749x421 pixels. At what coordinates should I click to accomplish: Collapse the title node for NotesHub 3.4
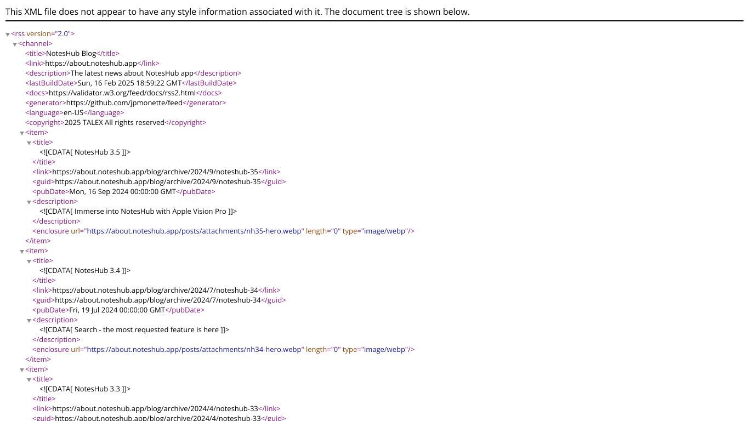click(x=29, y=261)
